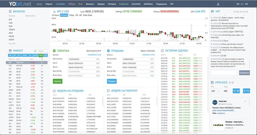
Task: Open YoPony from the navigation bar
Action: 72,4
